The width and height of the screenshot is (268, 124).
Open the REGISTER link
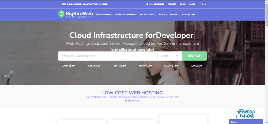pos(172,4)
